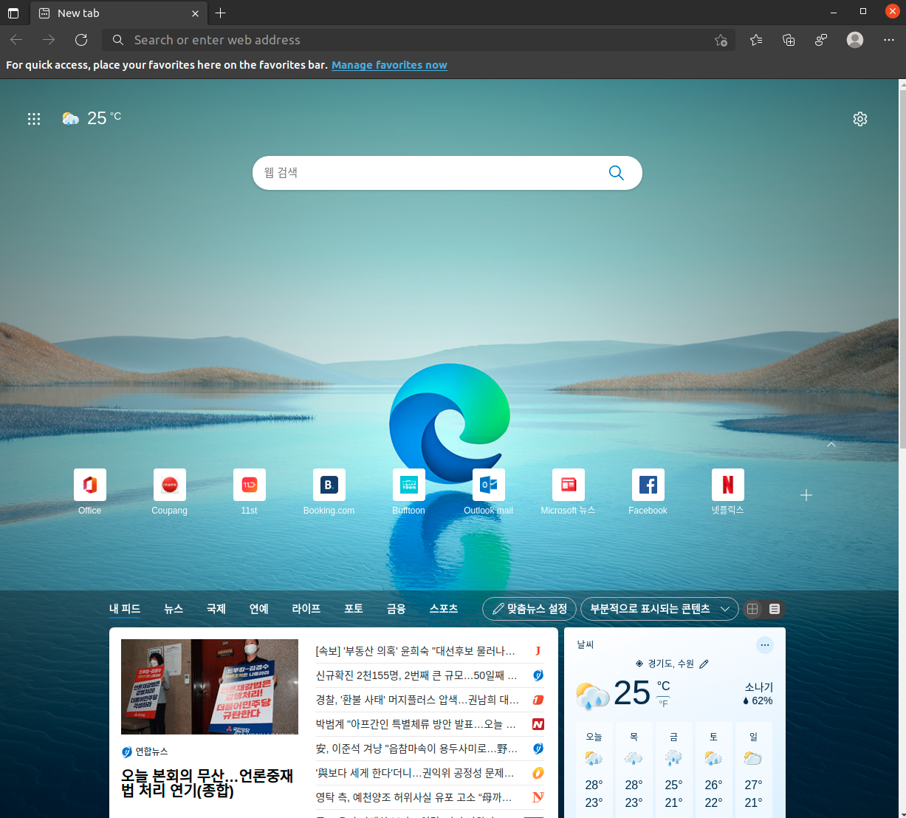The image size is (906, 818).
Task: Select the 내 피드 tab
Action: (x=125, y=609)
